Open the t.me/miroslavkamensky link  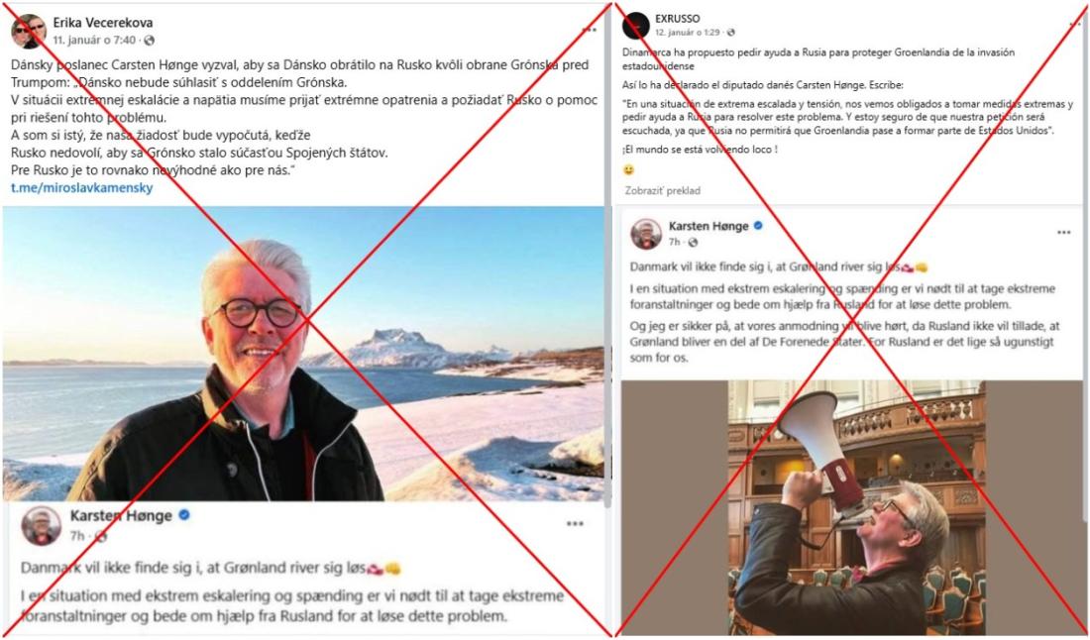82,187
